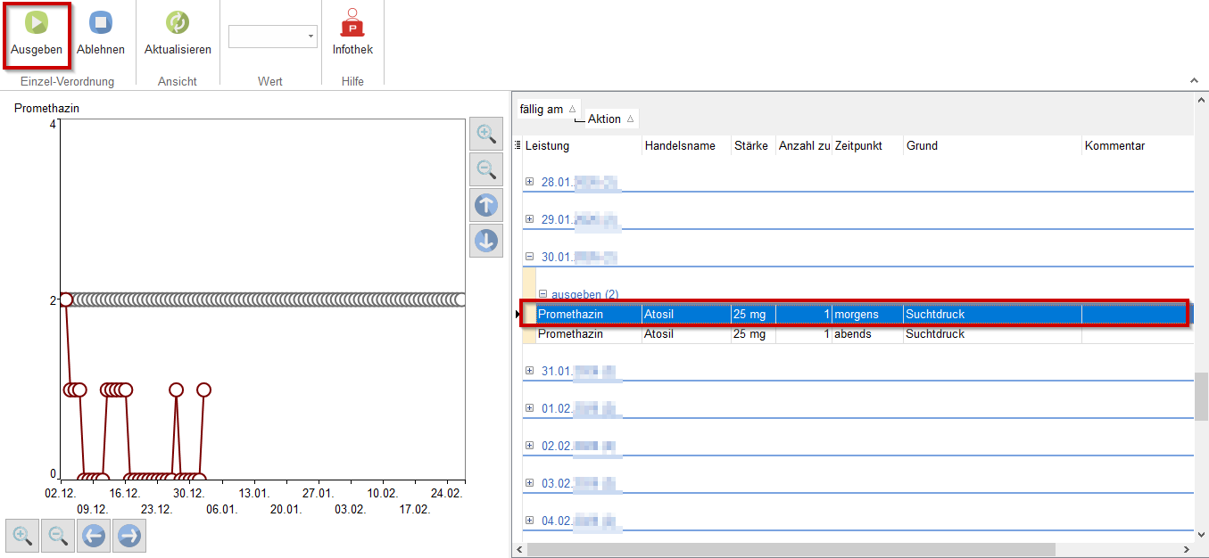1209x558 pixels.
Task: Zoom in vertically using the chart's right-side magnifier
Action: pyautogui.click(x=486, y=134)
